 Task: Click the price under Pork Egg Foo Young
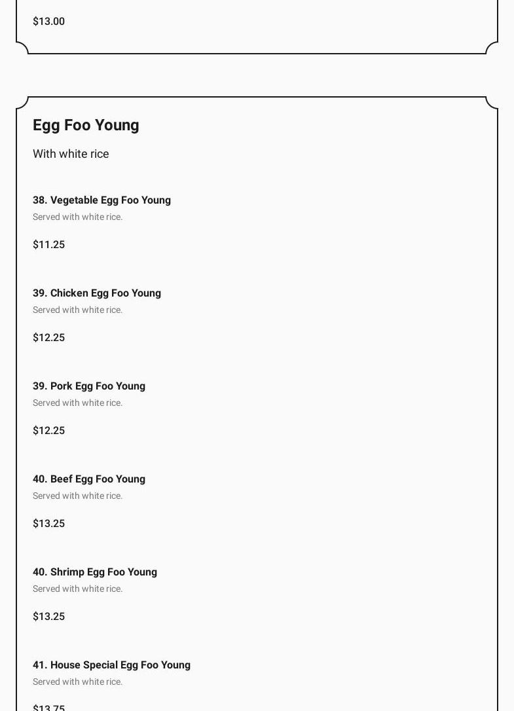tap(49, 431)
